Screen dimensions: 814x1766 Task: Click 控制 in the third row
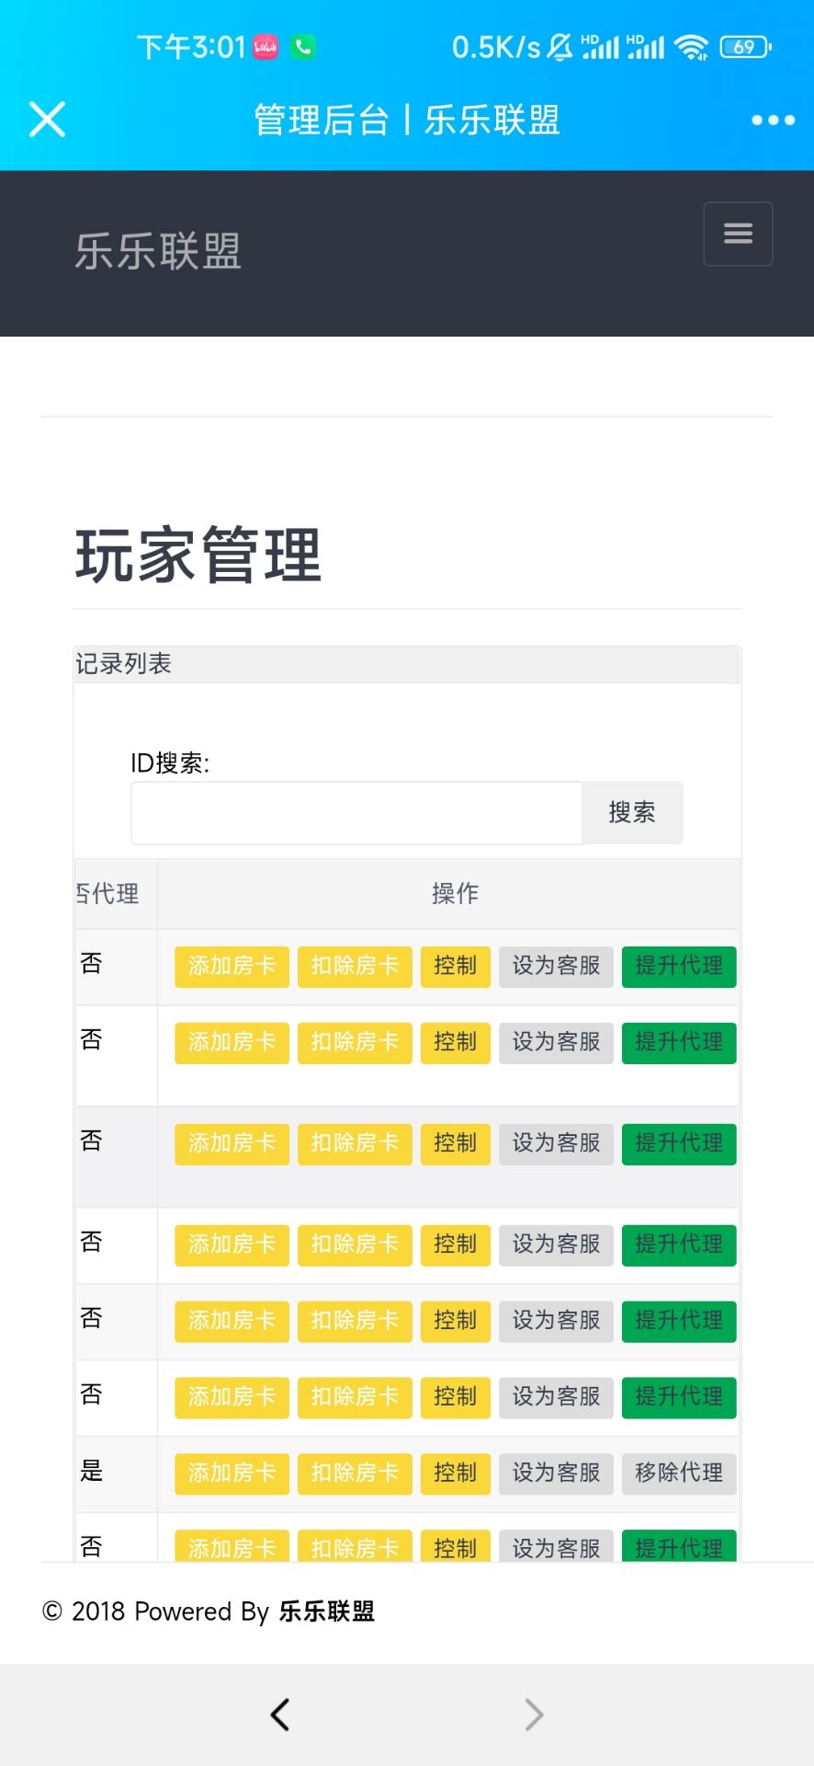point(455,1143)
